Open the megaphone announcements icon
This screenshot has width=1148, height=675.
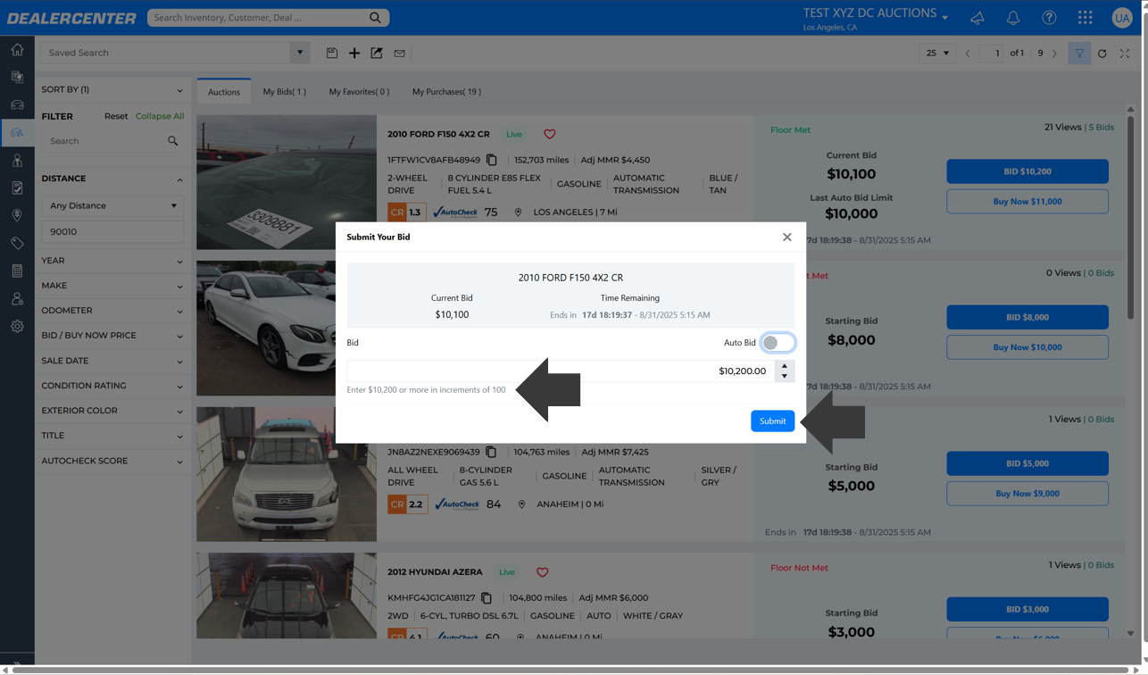tap(977, 18)
